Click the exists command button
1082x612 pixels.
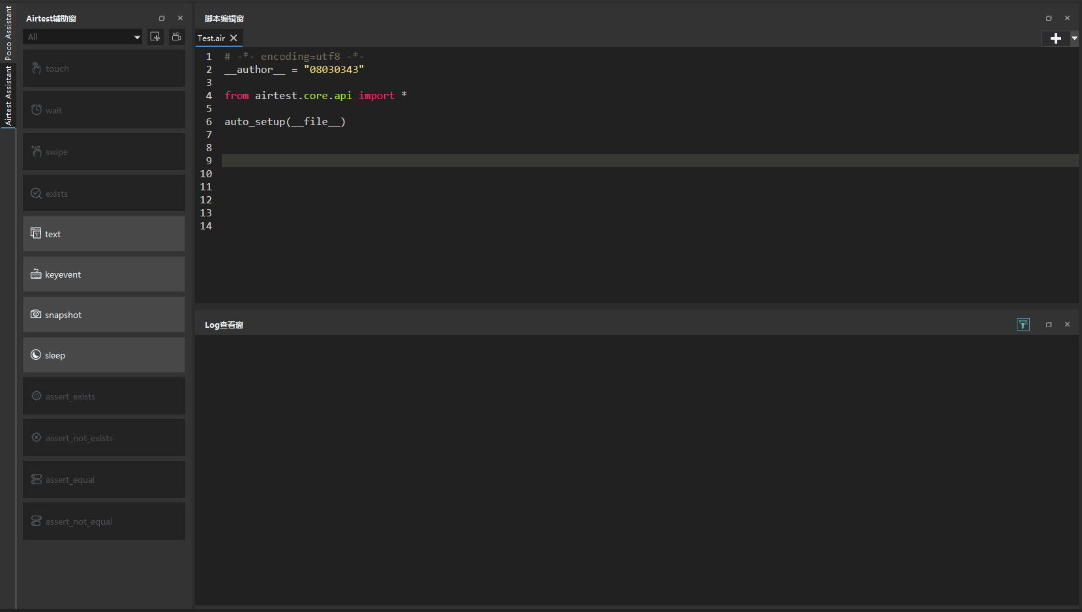point(104,194)
